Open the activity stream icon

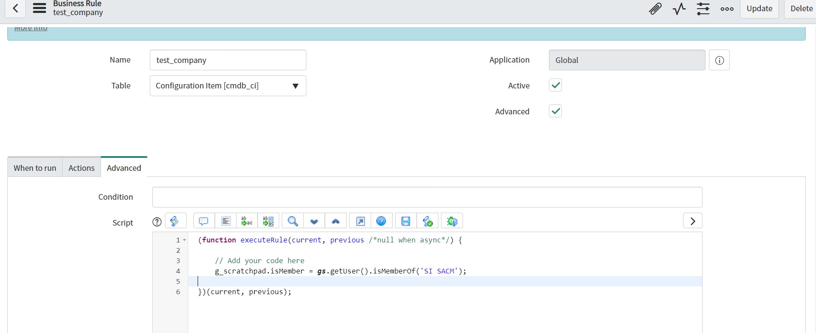[x=679, y=9]
